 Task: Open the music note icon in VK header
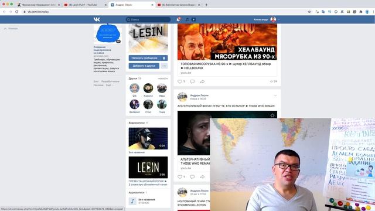pyautogui.click(x=187, y=19)
